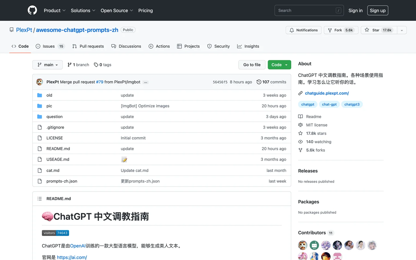Open README outline list icon
This screenshot has height=260, width=416.
(x=40, y=199)
